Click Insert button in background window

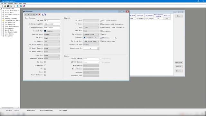point(179,67)
